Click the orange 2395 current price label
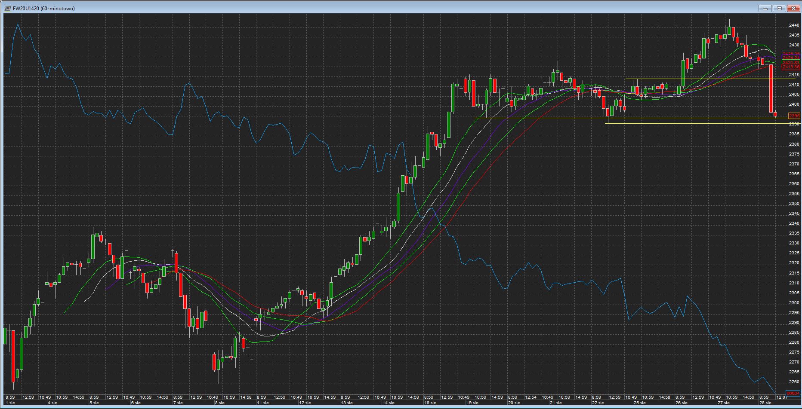The height and width of the screenshot is (409, 802). tap(794, 116)
